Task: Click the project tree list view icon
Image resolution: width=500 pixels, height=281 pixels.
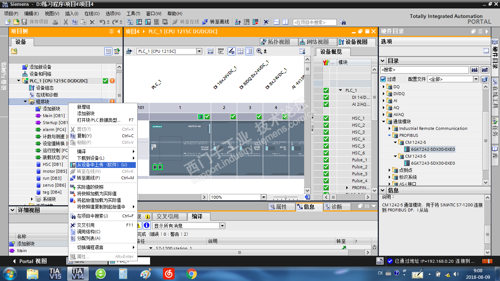Action: click(x=108, y=51)
